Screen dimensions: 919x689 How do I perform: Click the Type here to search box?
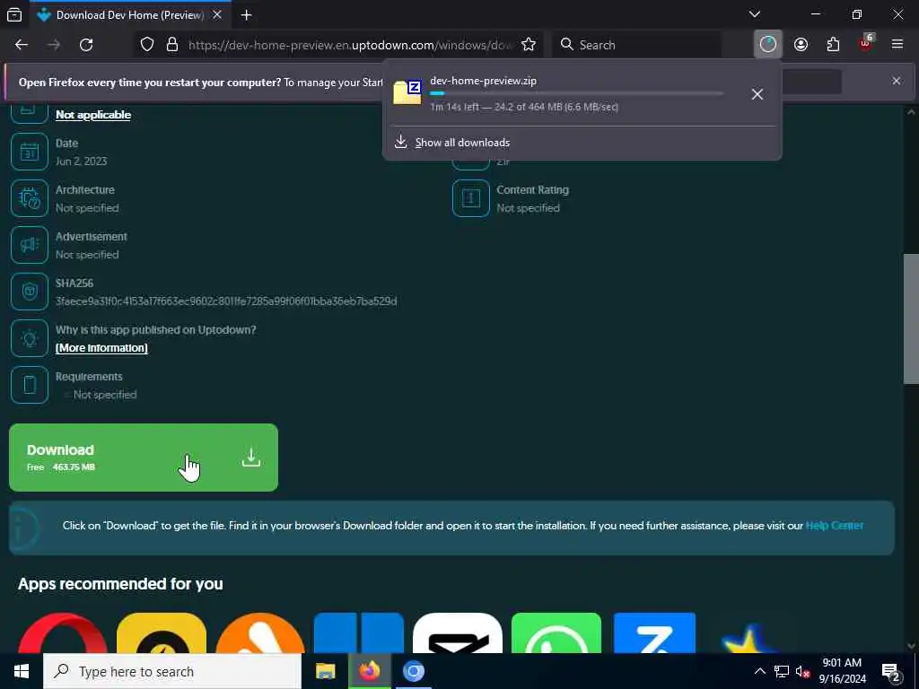point(172,671)
